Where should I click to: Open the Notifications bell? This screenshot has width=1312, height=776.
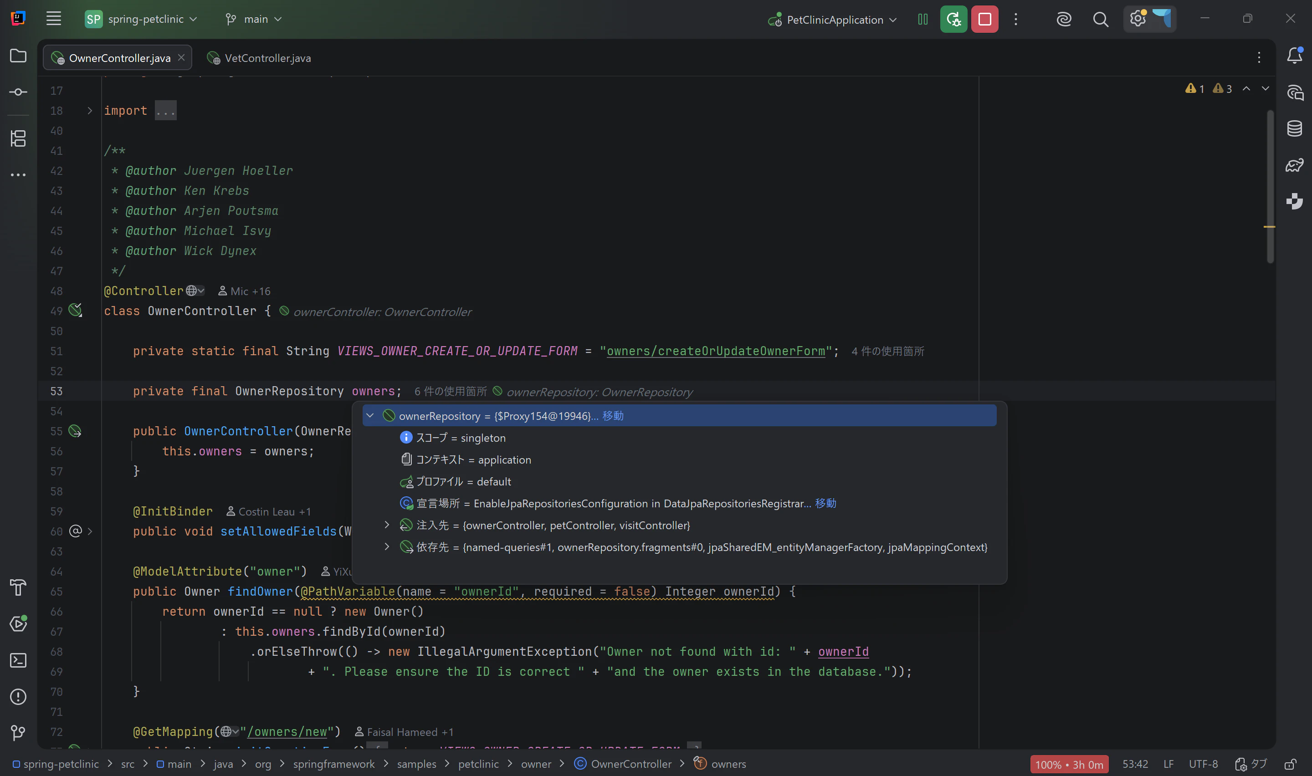click(x=1295, y=56)
